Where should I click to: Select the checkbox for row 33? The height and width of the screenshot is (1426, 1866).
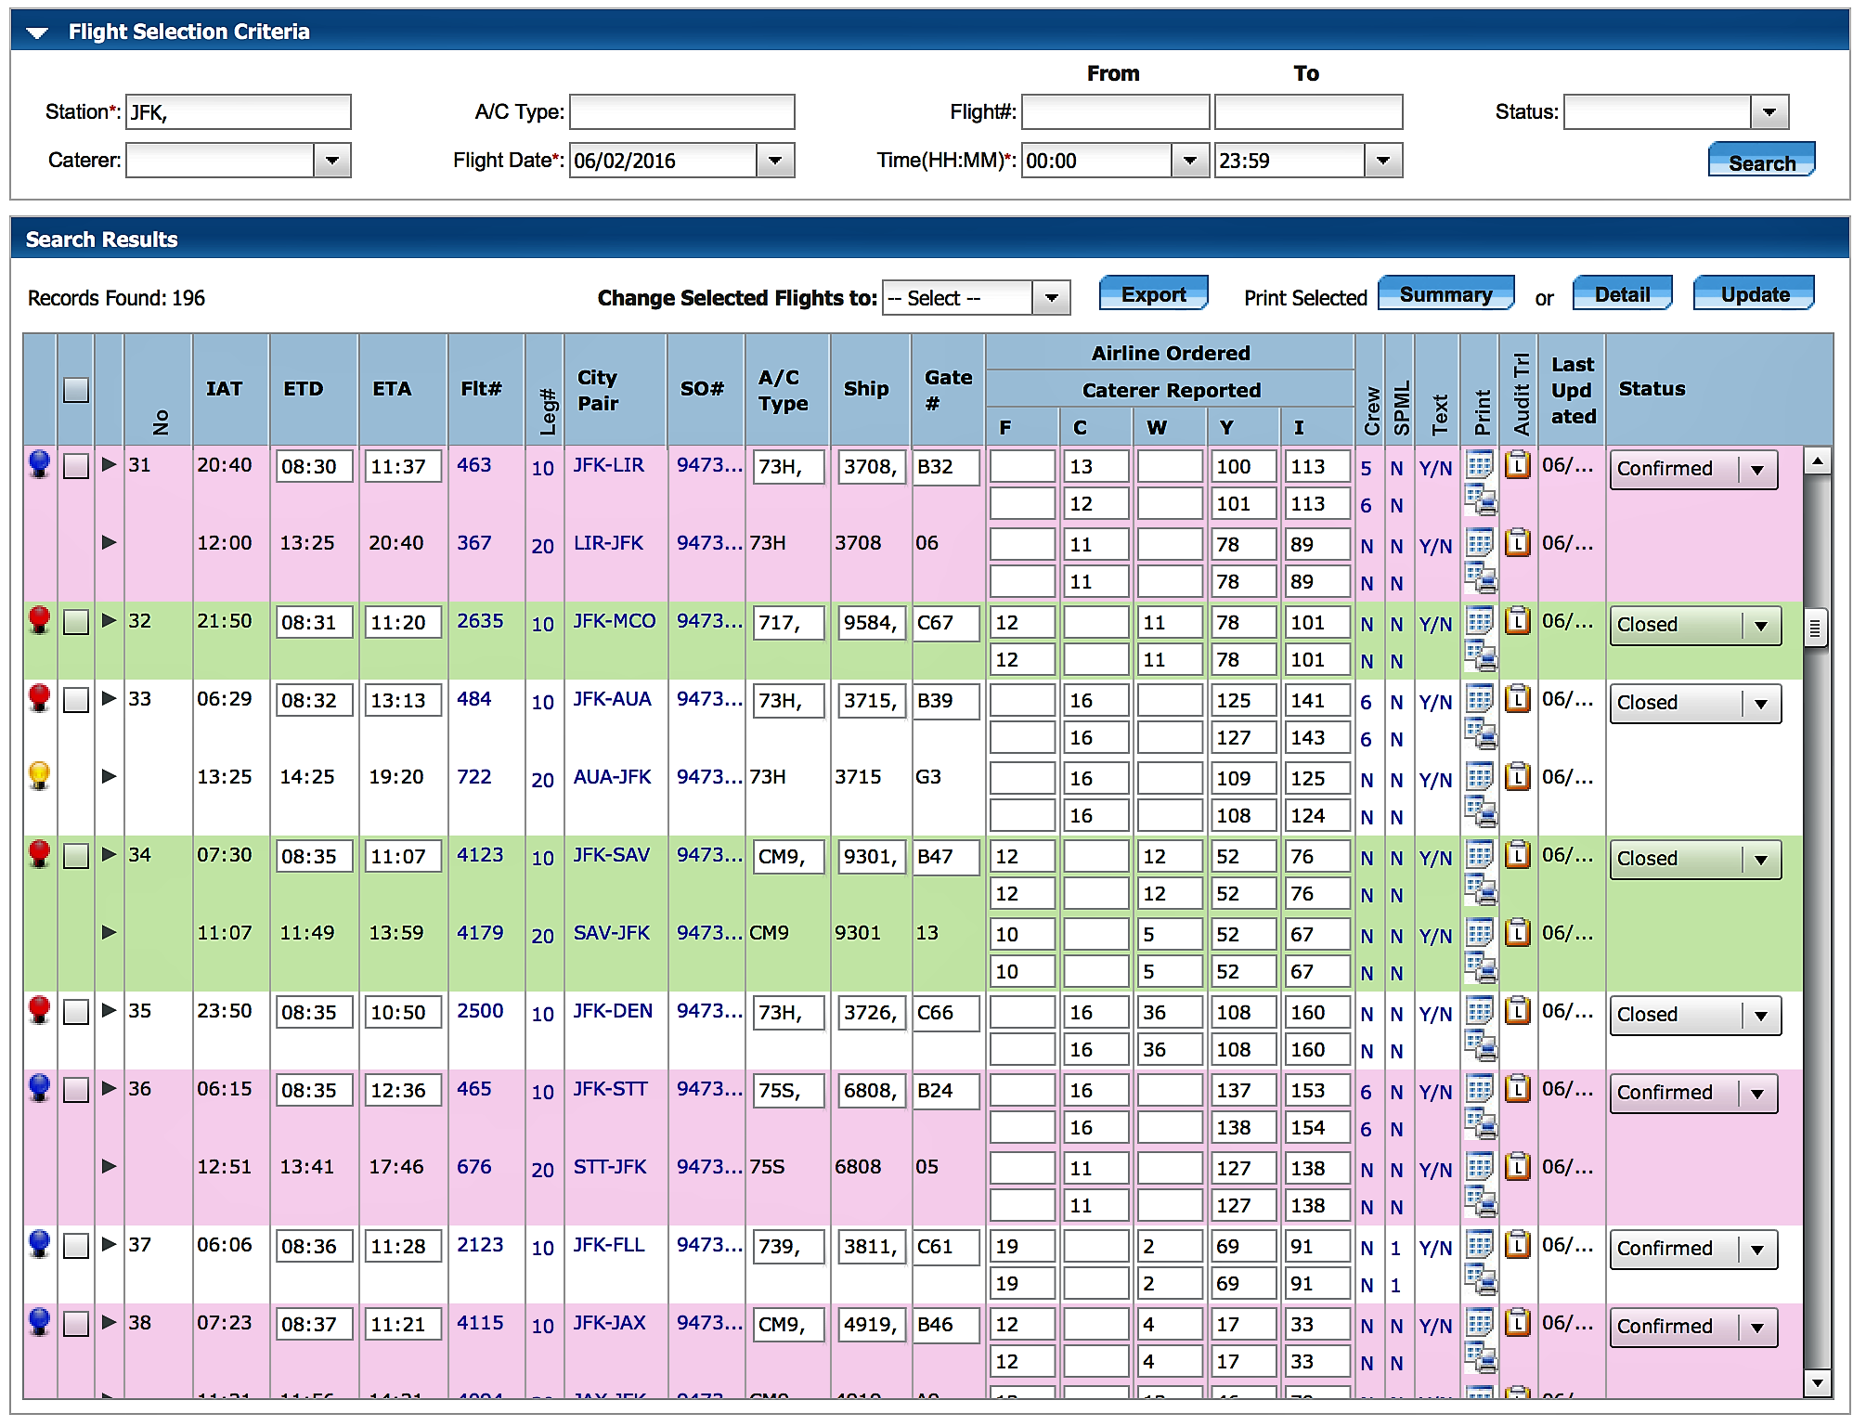point(76,700)
